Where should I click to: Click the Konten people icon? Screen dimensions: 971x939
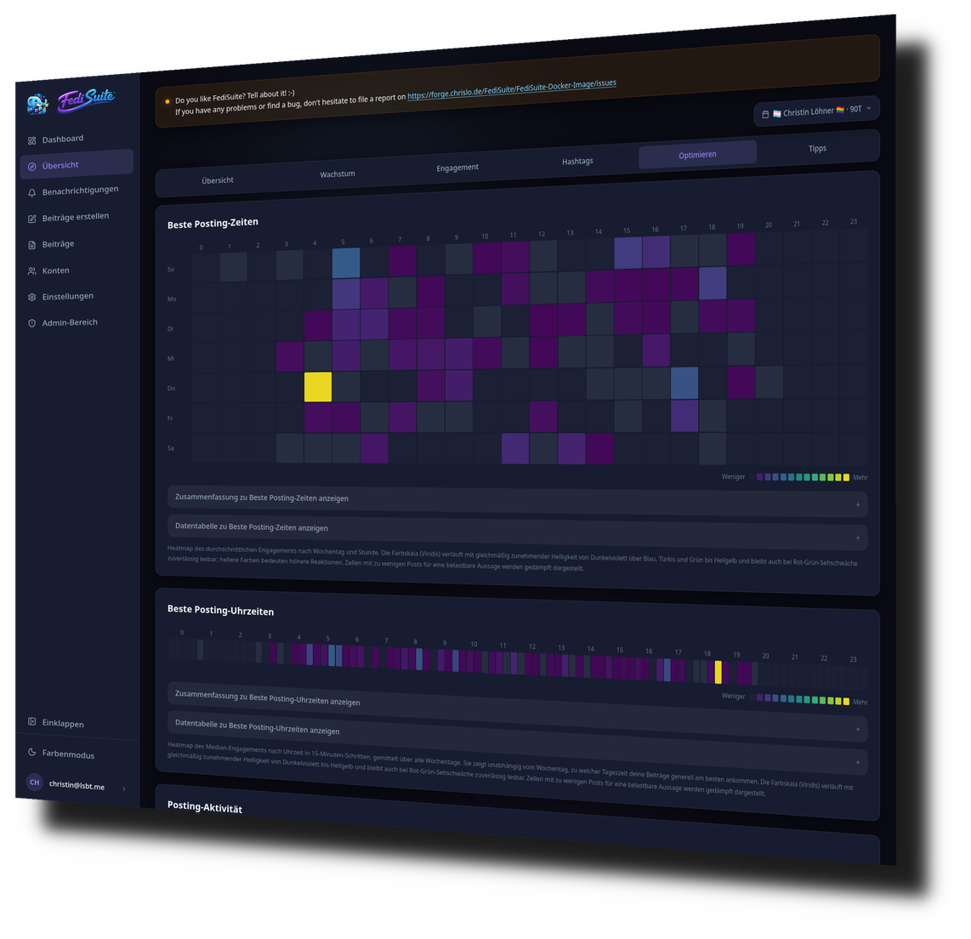coord(31,271)
